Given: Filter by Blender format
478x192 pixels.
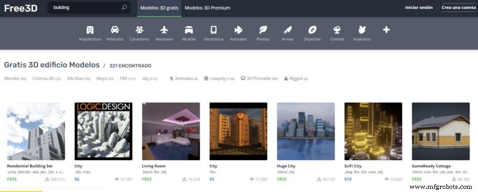Looking at the screenshot, I should pyautogui.click(x=15, y=79).
